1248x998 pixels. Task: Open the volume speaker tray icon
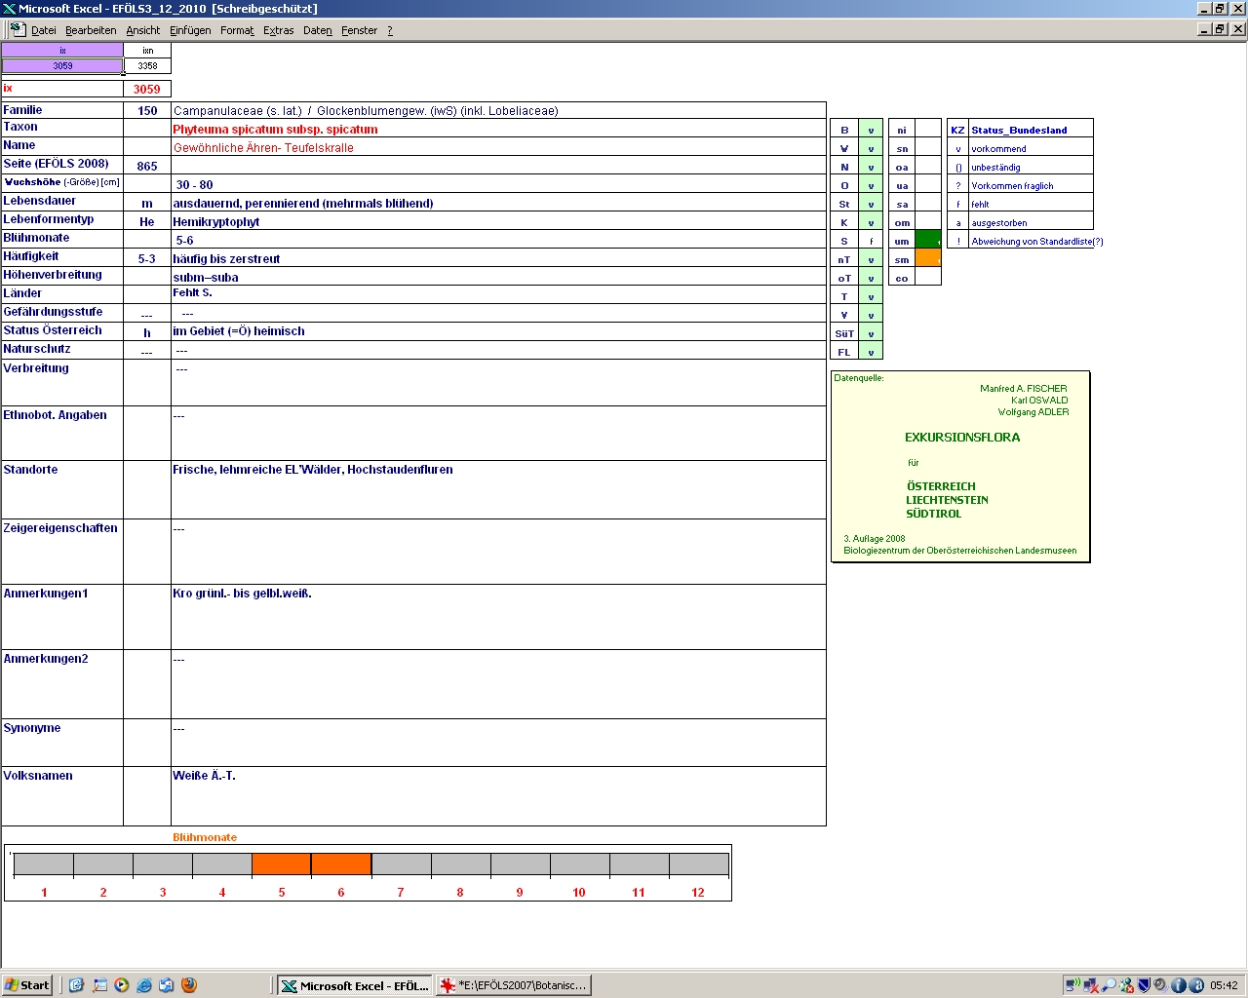point(1161,985)
